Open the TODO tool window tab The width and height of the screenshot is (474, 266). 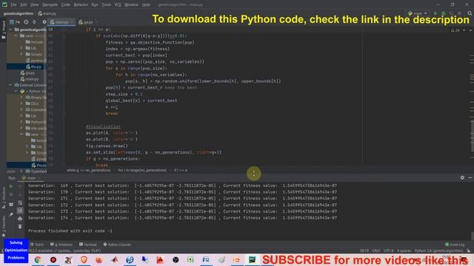click(37, 245)
